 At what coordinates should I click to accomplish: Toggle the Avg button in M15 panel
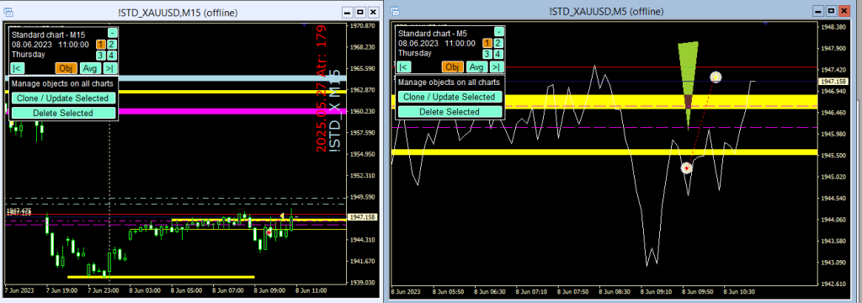90,68
